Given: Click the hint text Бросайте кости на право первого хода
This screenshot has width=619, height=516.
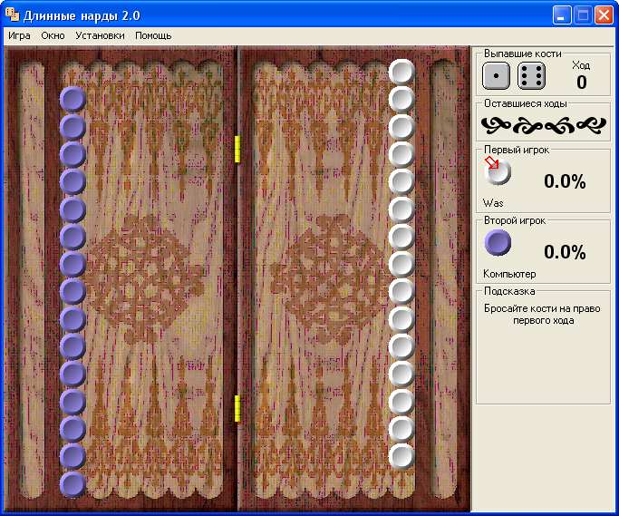Looking at the screenshot, I should [x=542, y=315].
